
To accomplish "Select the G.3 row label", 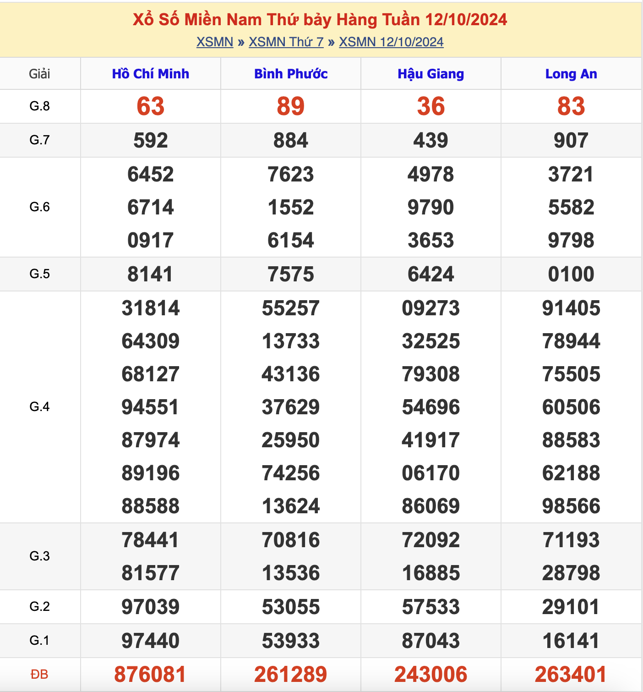I will (40, 556).
